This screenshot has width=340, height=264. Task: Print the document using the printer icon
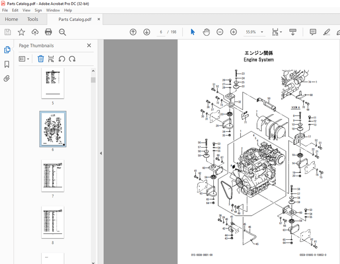48,32
